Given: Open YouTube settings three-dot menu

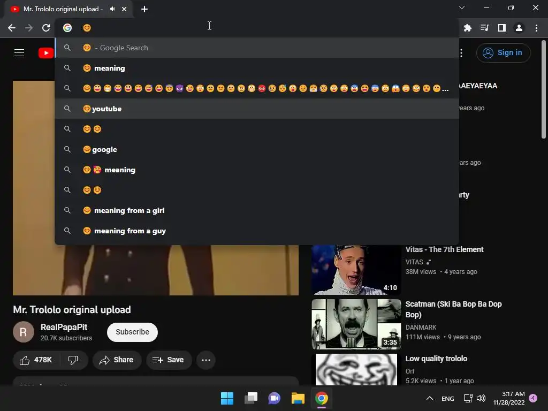Looking at the screenshot, I should (x=462, y=53).
